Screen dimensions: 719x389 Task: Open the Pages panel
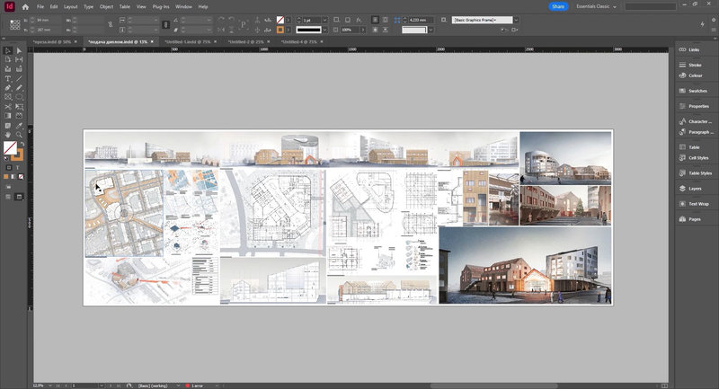click(694, 219)
